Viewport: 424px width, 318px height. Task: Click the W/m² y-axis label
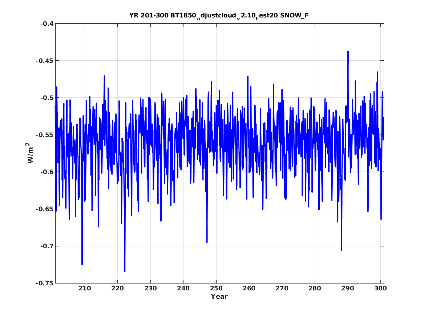(30, 153)
